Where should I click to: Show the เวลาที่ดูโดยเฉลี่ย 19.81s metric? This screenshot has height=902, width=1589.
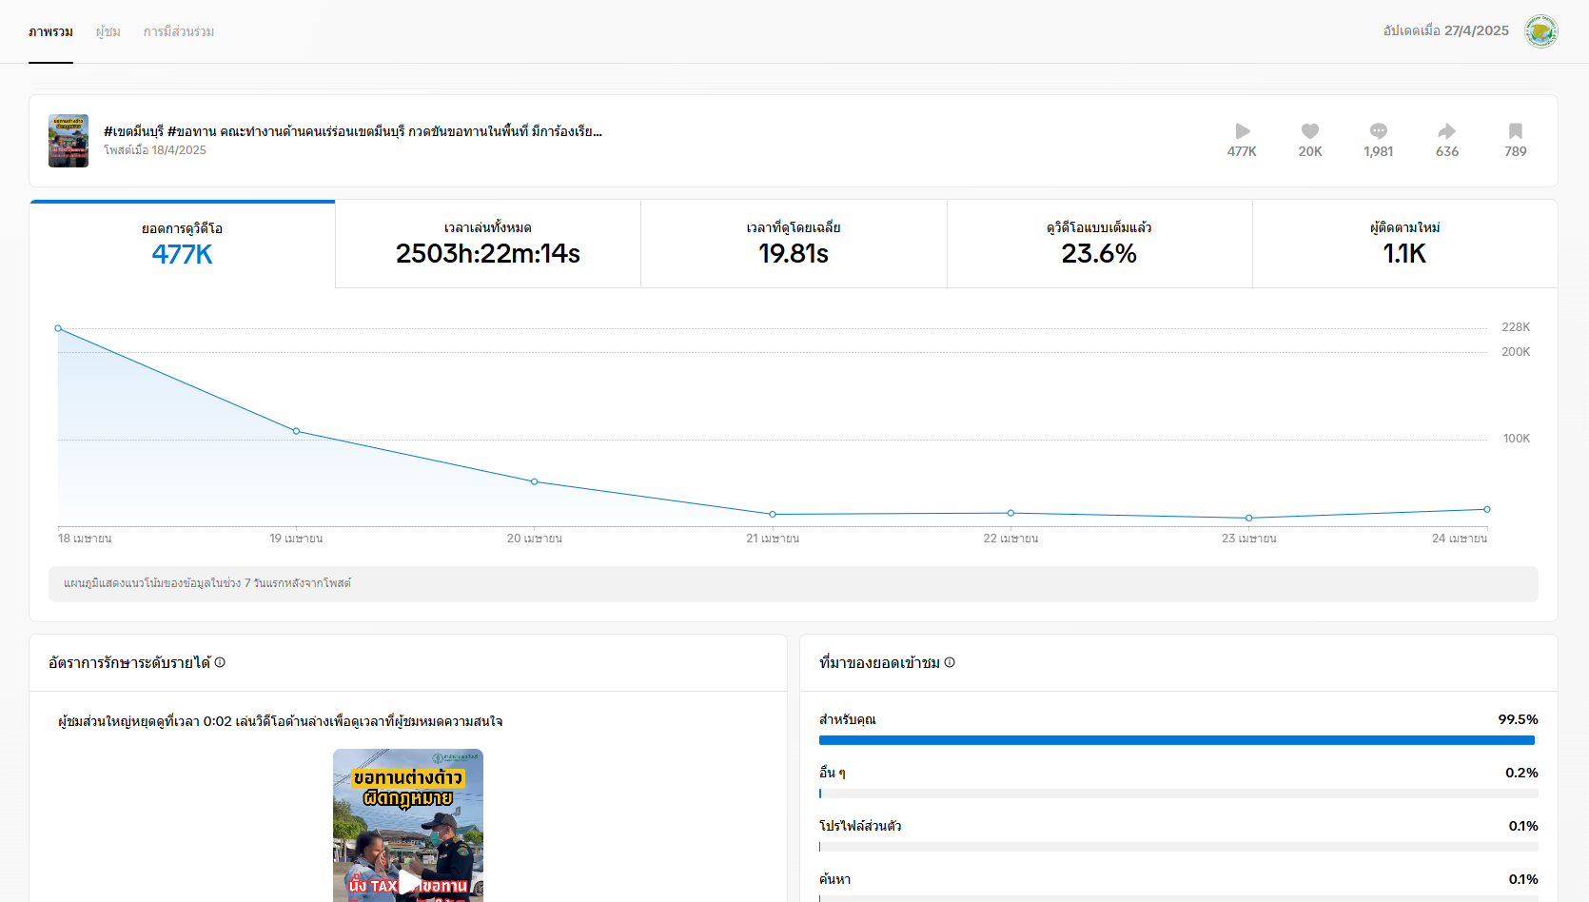tap(793, 244)
